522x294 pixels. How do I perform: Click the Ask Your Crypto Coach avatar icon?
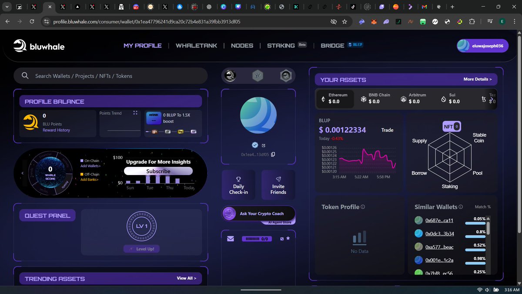(229, 213)
